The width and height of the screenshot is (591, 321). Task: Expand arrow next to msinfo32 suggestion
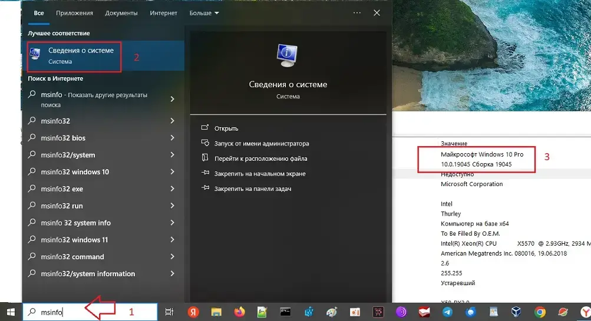click(172, 121)
